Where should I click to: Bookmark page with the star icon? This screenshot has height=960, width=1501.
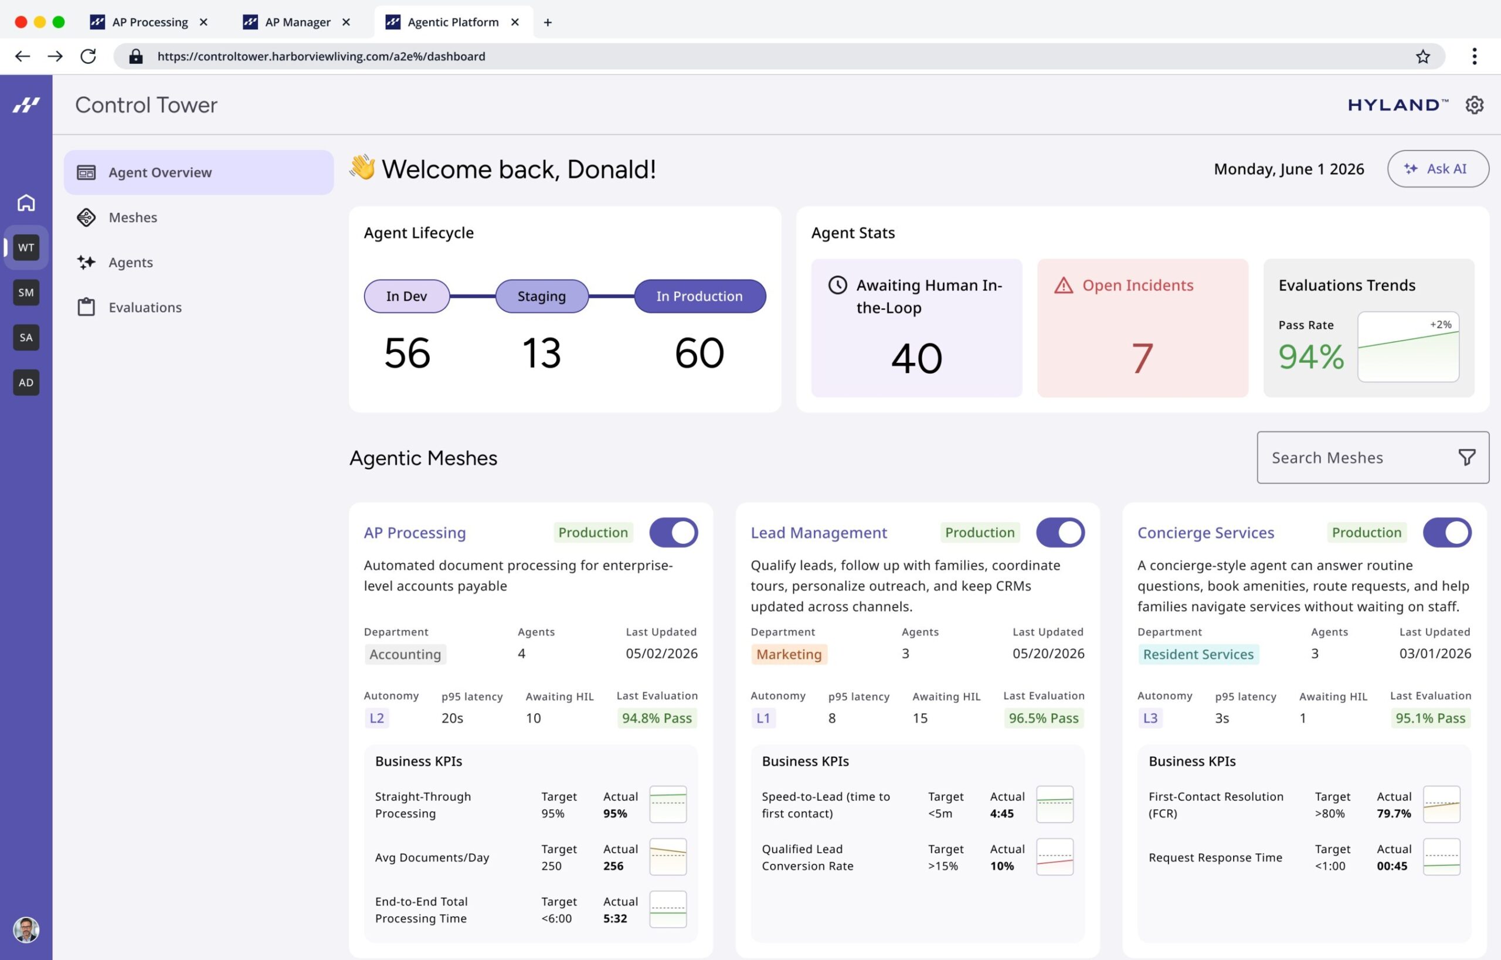pyautogui.click(x=1422, y=56)
